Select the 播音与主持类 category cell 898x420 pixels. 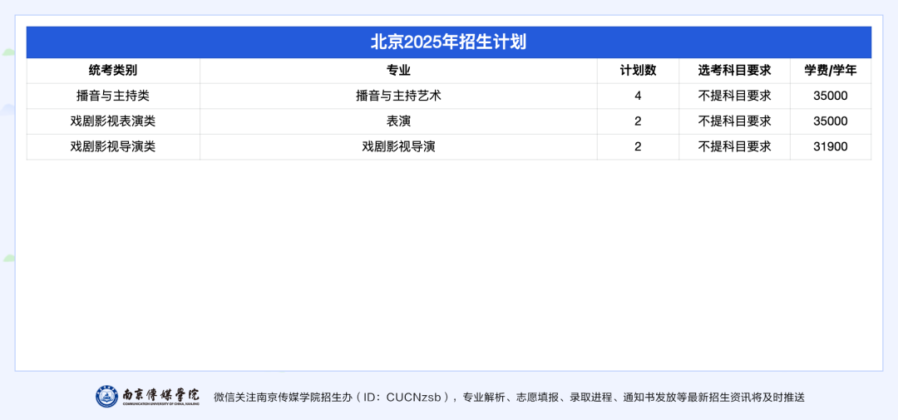click(113, 96)
